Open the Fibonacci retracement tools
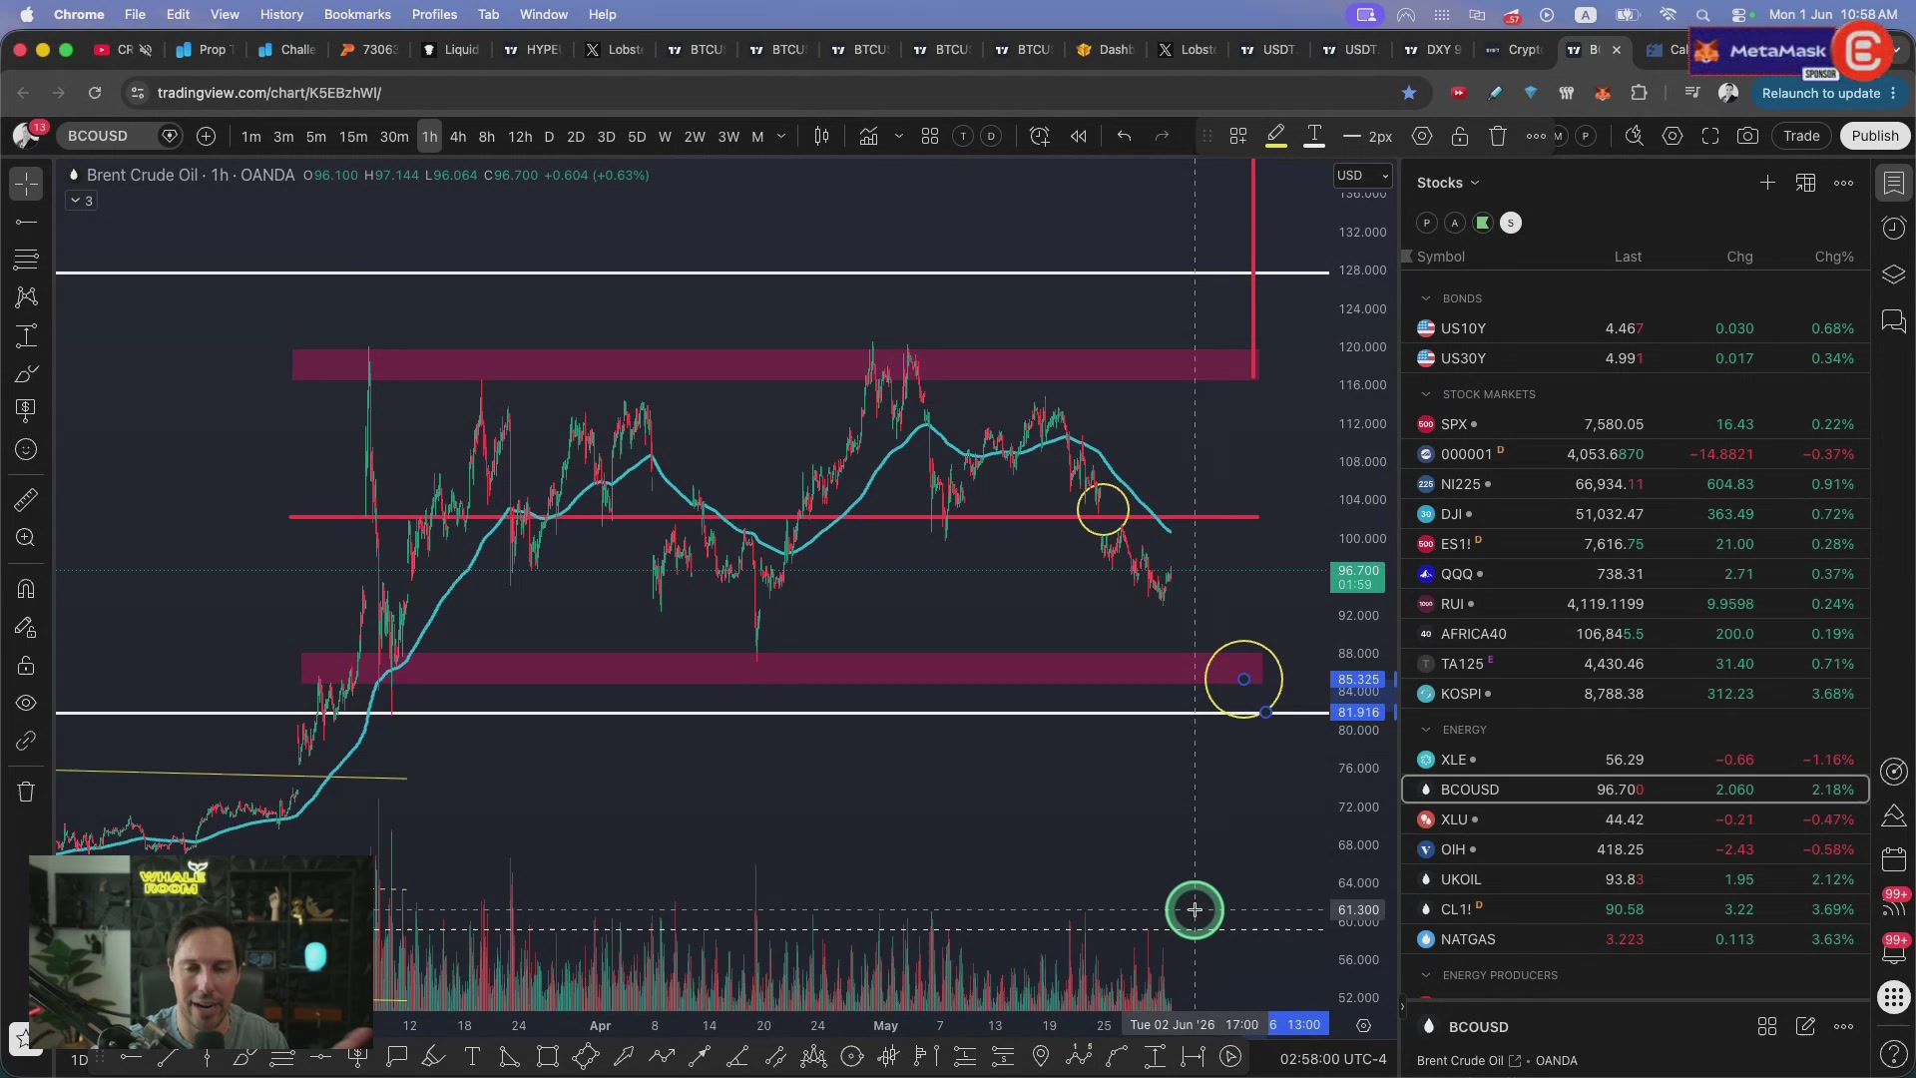The height and width of the screenshot is (1078, 1916). click(26, 260)
